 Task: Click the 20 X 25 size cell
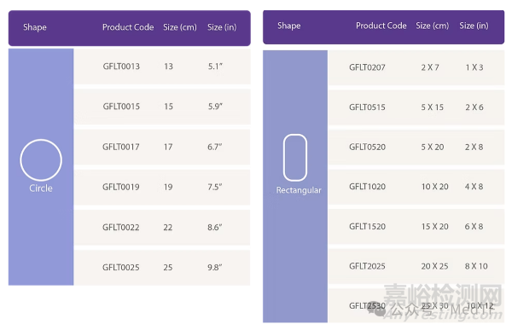(x=434, y=266)
